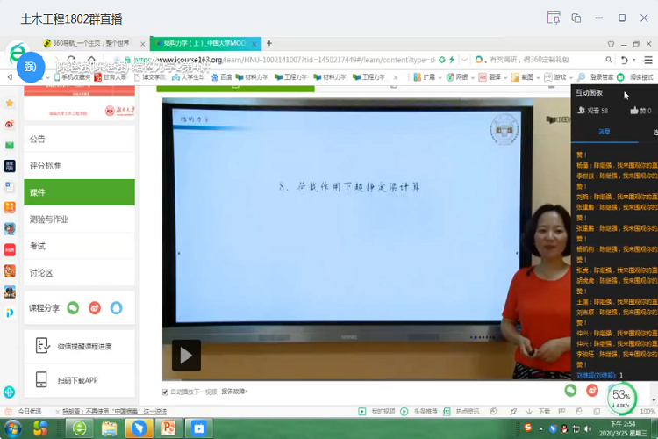Open the 公告 menu item
658x439 pixels.
(x=38, y=139)
